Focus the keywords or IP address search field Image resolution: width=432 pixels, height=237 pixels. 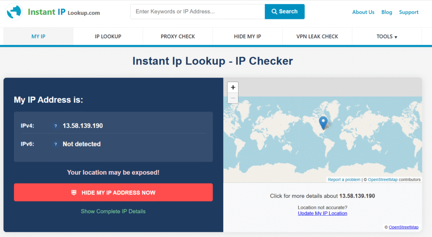point(197,11)
